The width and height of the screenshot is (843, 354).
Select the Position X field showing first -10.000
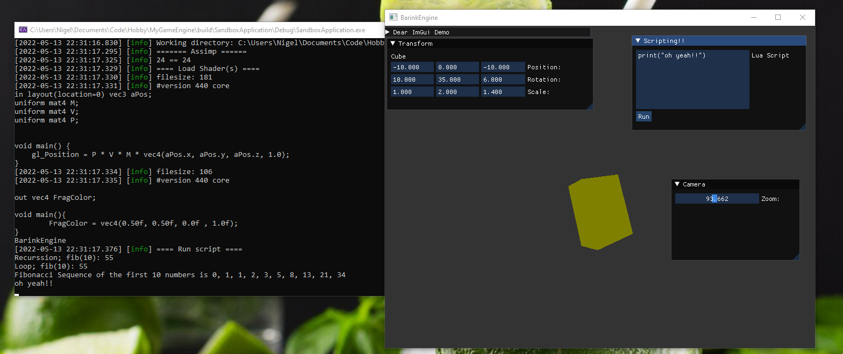[x=412, y=67]
